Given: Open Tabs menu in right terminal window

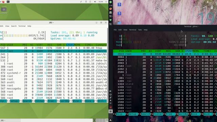Looking at the screenshot, I should click(140, 30).
